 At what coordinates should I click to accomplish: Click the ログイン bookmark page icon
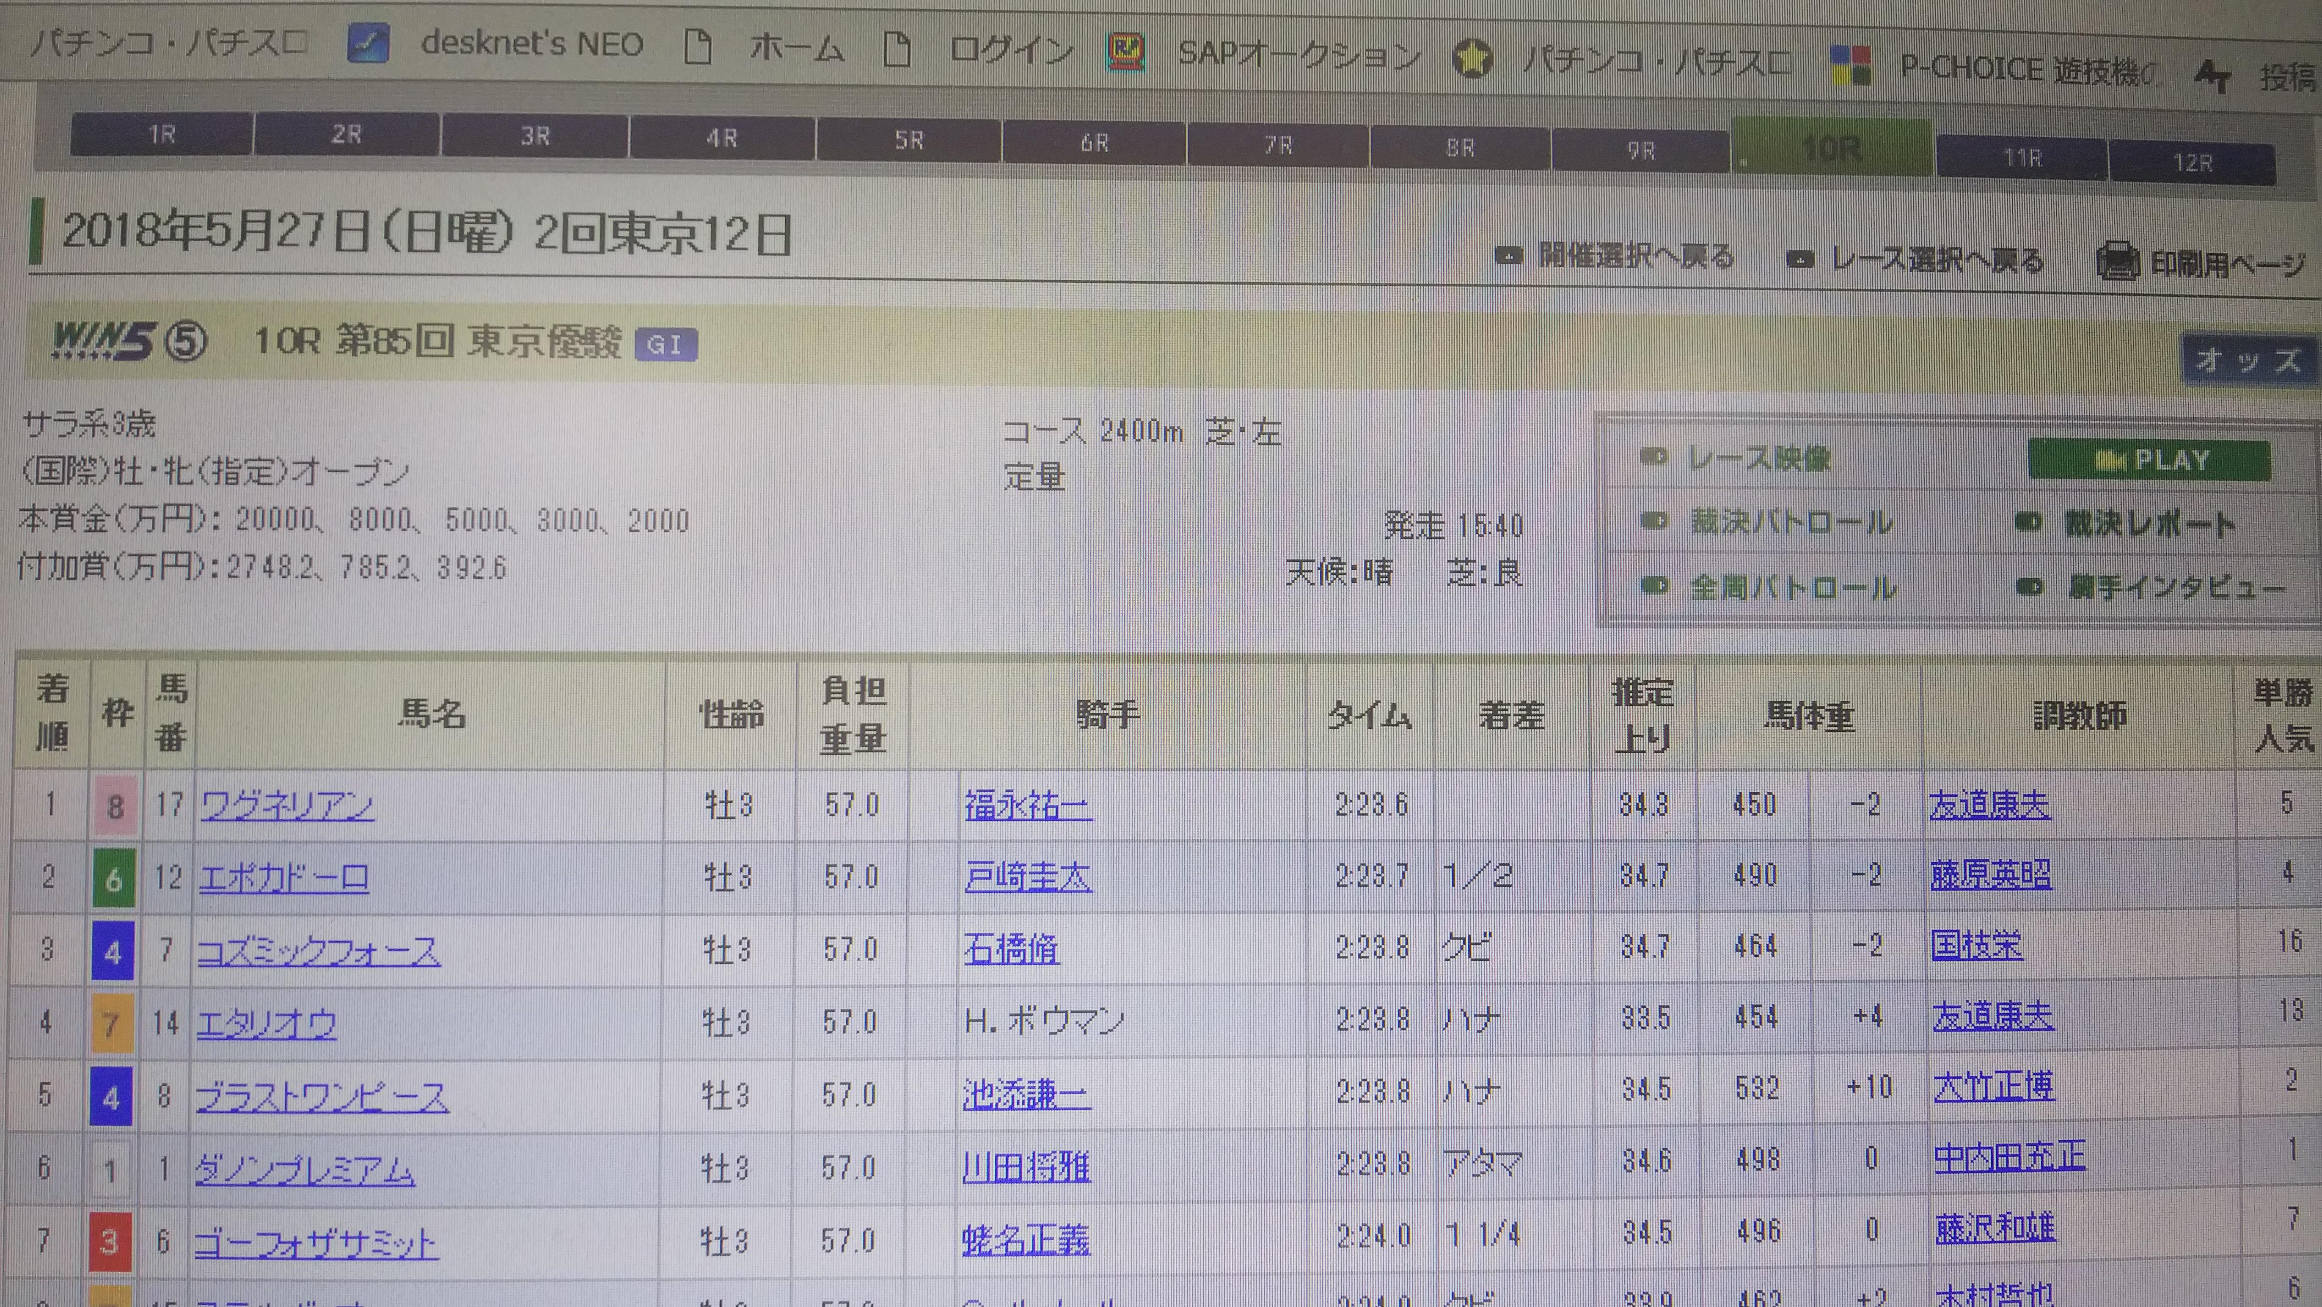pyautogui.click(x=896, y=49)
